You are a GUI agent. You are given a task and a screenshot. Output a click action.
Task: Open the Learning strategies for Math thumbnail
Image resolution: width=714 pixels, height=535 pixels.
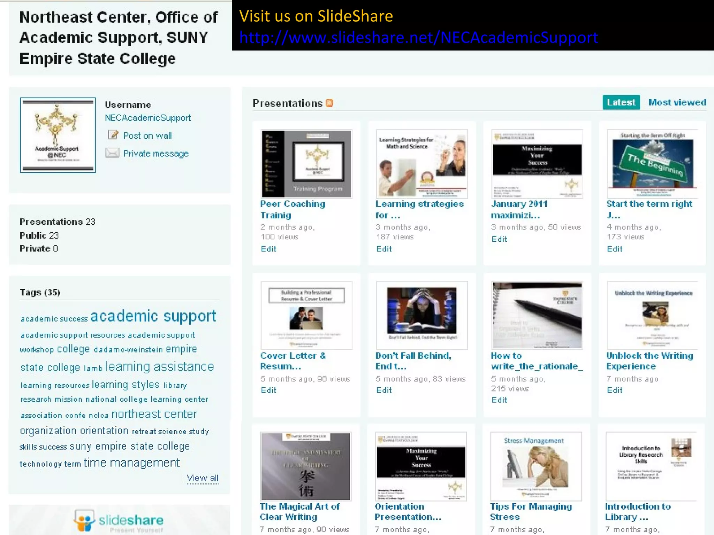(x=421, y=164)
